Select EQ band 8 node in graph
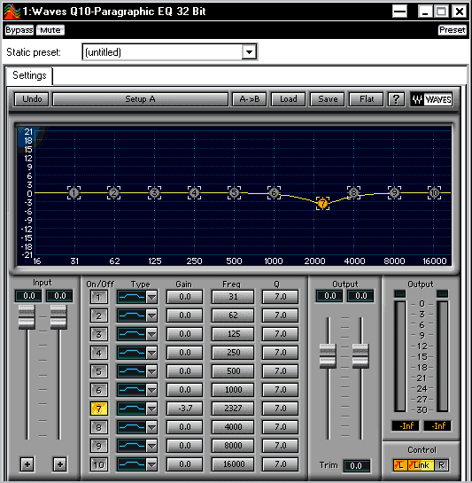This screenshot has height=483, width=472. click(353, 193)
